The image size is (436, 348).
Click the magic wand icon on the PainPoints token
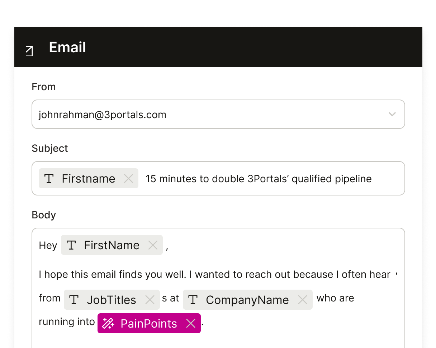click(x=108, y=323)
